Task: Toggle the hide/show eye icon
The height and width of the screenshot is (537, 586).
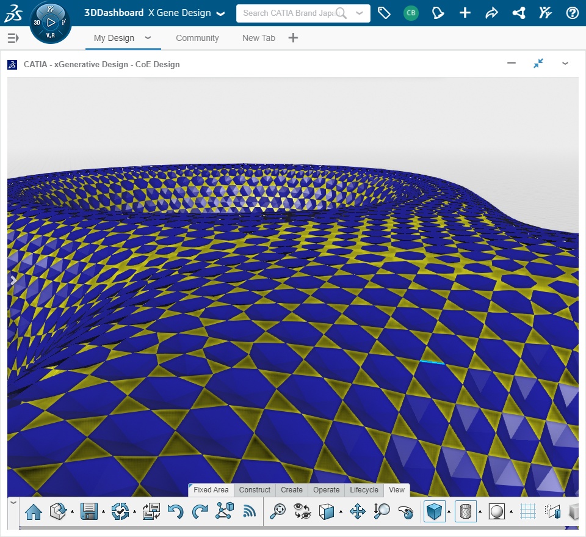Action: point(302,511)
